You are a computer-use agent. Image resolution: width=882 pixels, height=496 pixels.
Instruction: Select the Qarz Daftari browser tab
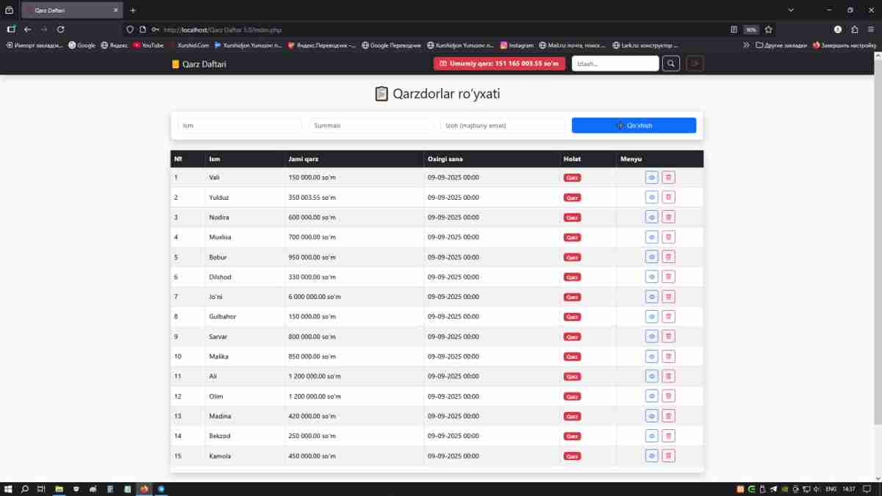pyautogui.click(x=70, y=10)
